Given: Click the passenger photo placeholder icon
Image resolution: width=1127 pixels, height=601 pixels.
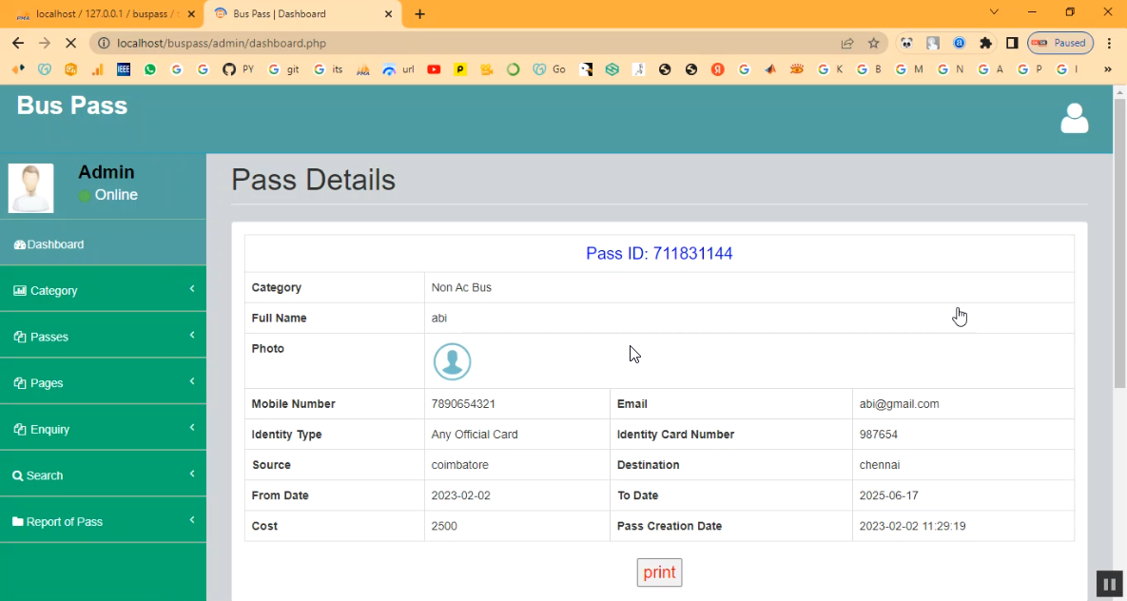Looking at the screenshot, I should click(x=452, y=361).
